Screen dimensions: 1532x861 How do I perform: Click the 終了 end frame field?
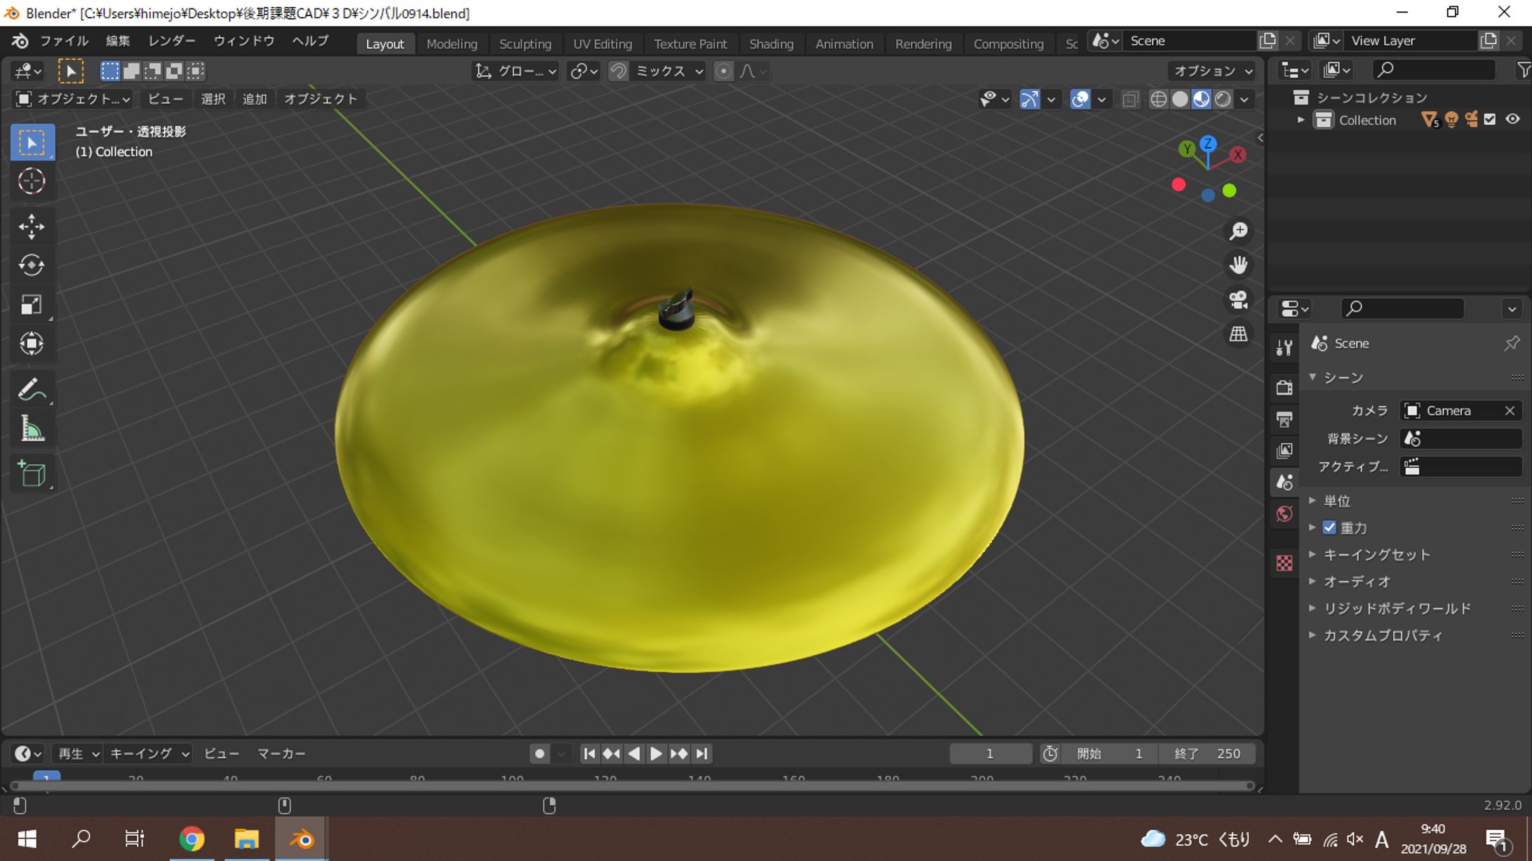(x=1208, y=754)
